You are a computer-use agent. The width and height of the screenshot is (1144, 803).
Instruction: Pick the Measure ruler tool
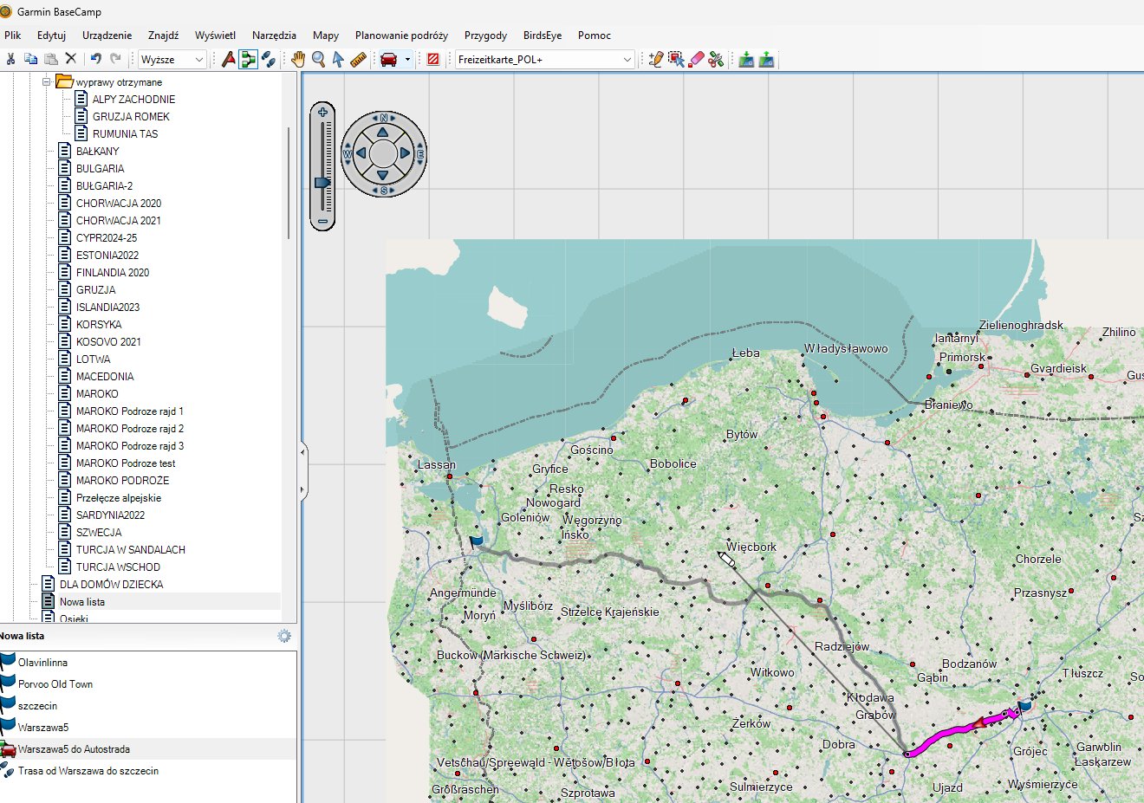(358, 59)
